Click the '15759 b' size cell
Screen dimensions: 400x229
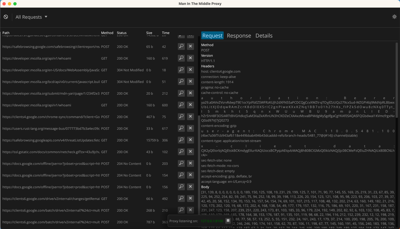(x=152, y=140)
